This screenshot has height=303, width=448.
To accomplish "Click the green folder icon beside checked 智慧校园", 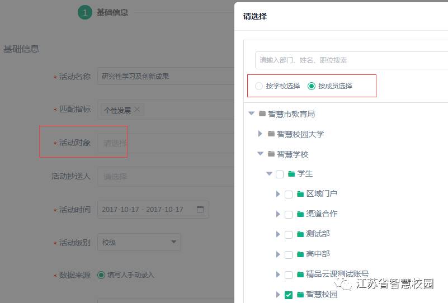I will click(x=300, y=295).
